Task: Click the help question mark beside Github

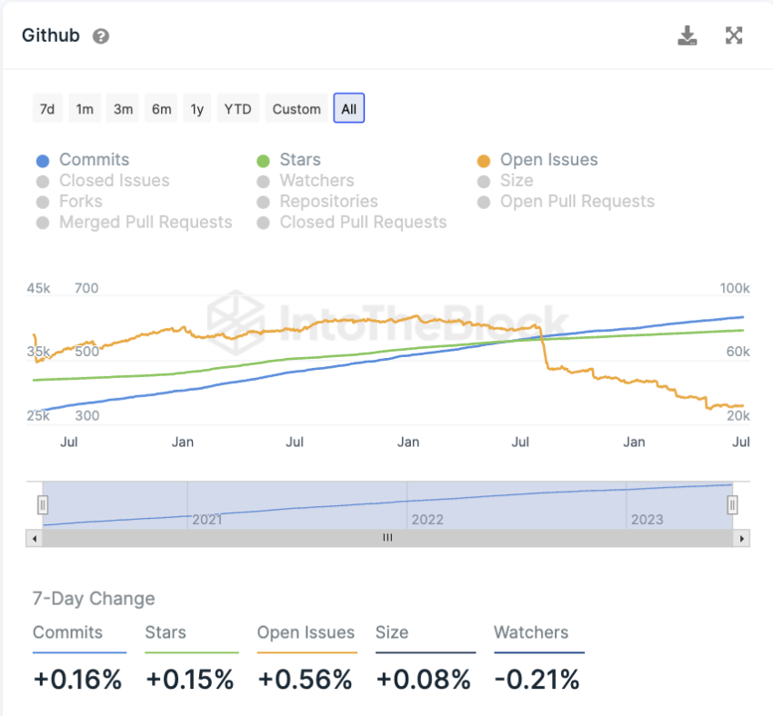Action: tap(101, 36)
